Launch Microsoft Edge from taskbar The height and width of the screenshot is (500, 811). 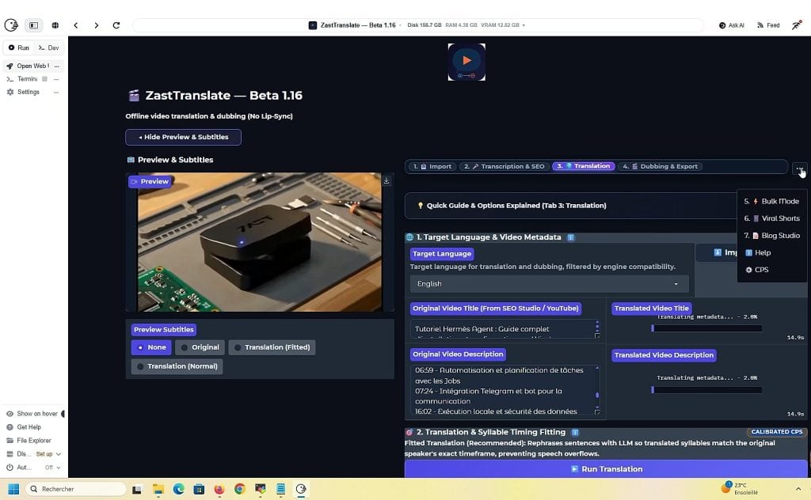178,489
